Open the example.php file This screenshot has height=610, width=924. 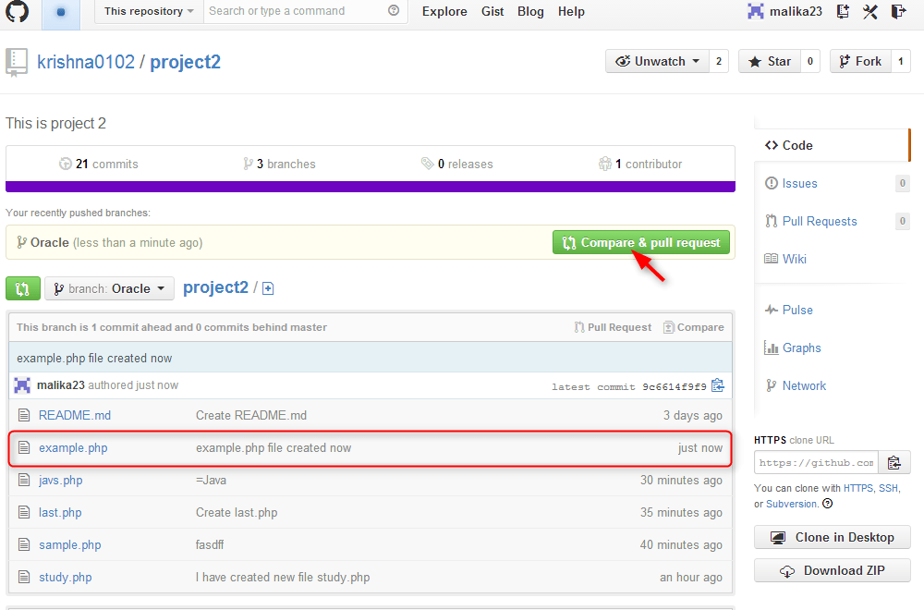[73, 448]
